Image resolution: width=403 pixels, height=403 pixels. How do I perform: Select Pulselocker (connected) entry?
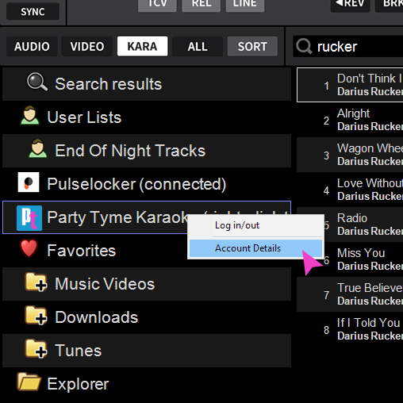pos(147,184)
